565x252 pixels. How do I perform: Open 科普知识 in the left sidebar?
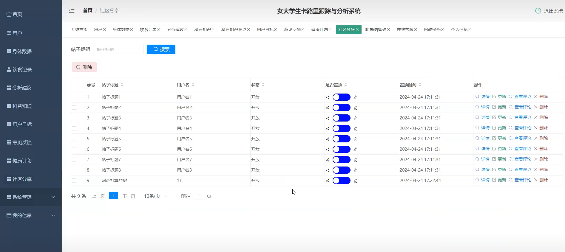pos(19,106)
